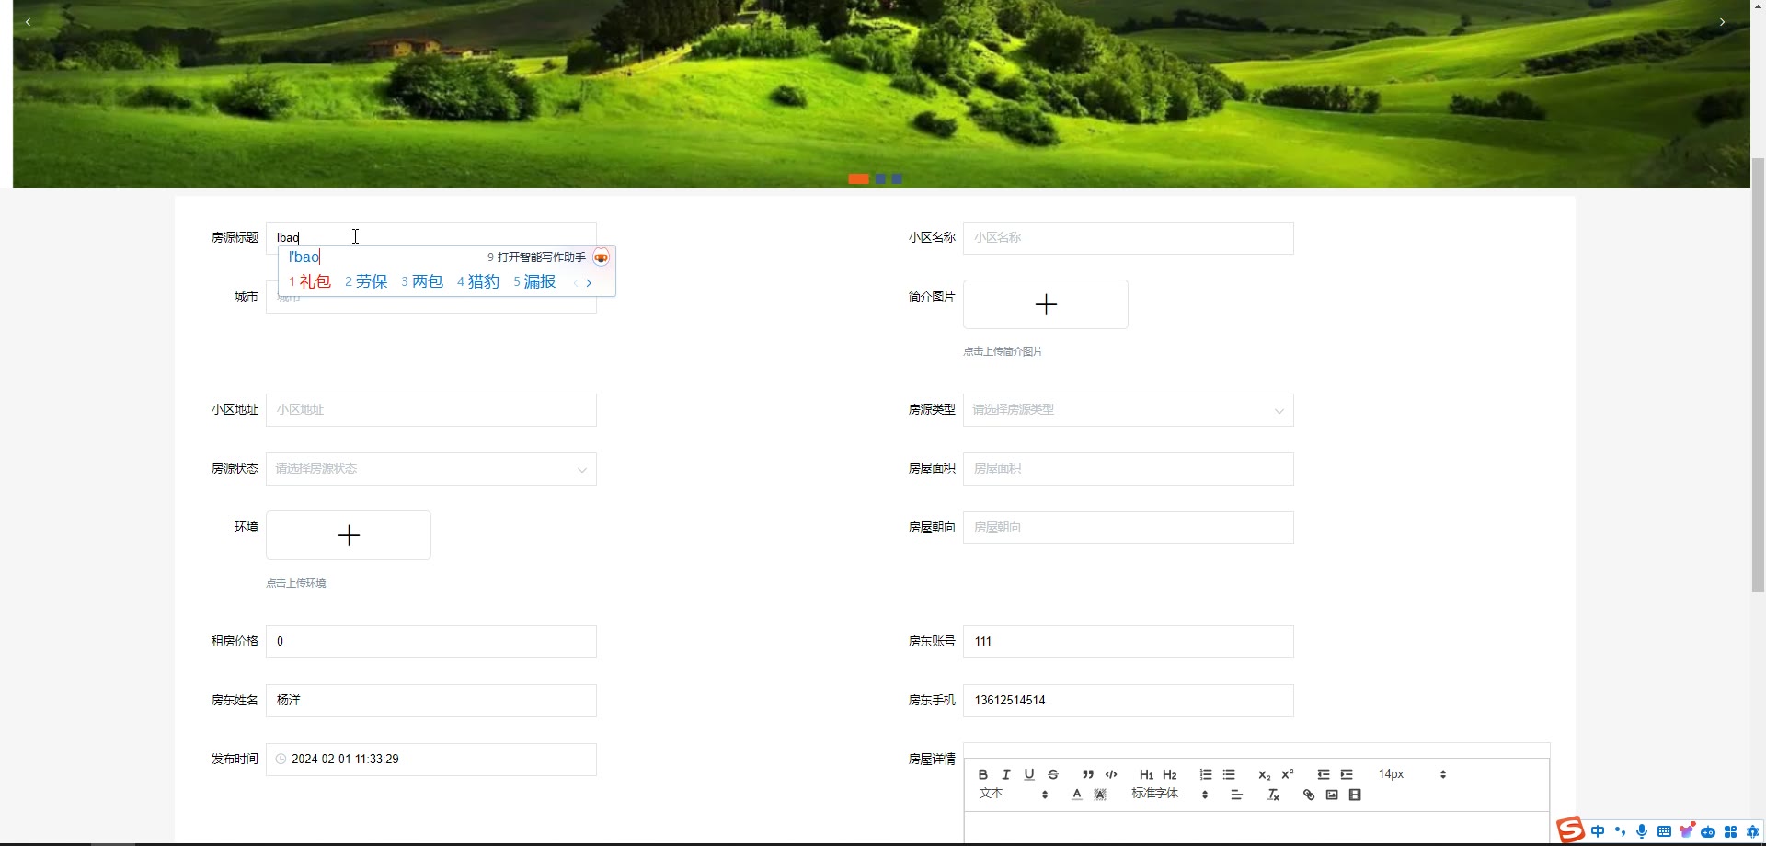Click the 租房价格 field showing 0
Image resolution: width=1766 pixels, height=846 pixels.
pos(430,642)
